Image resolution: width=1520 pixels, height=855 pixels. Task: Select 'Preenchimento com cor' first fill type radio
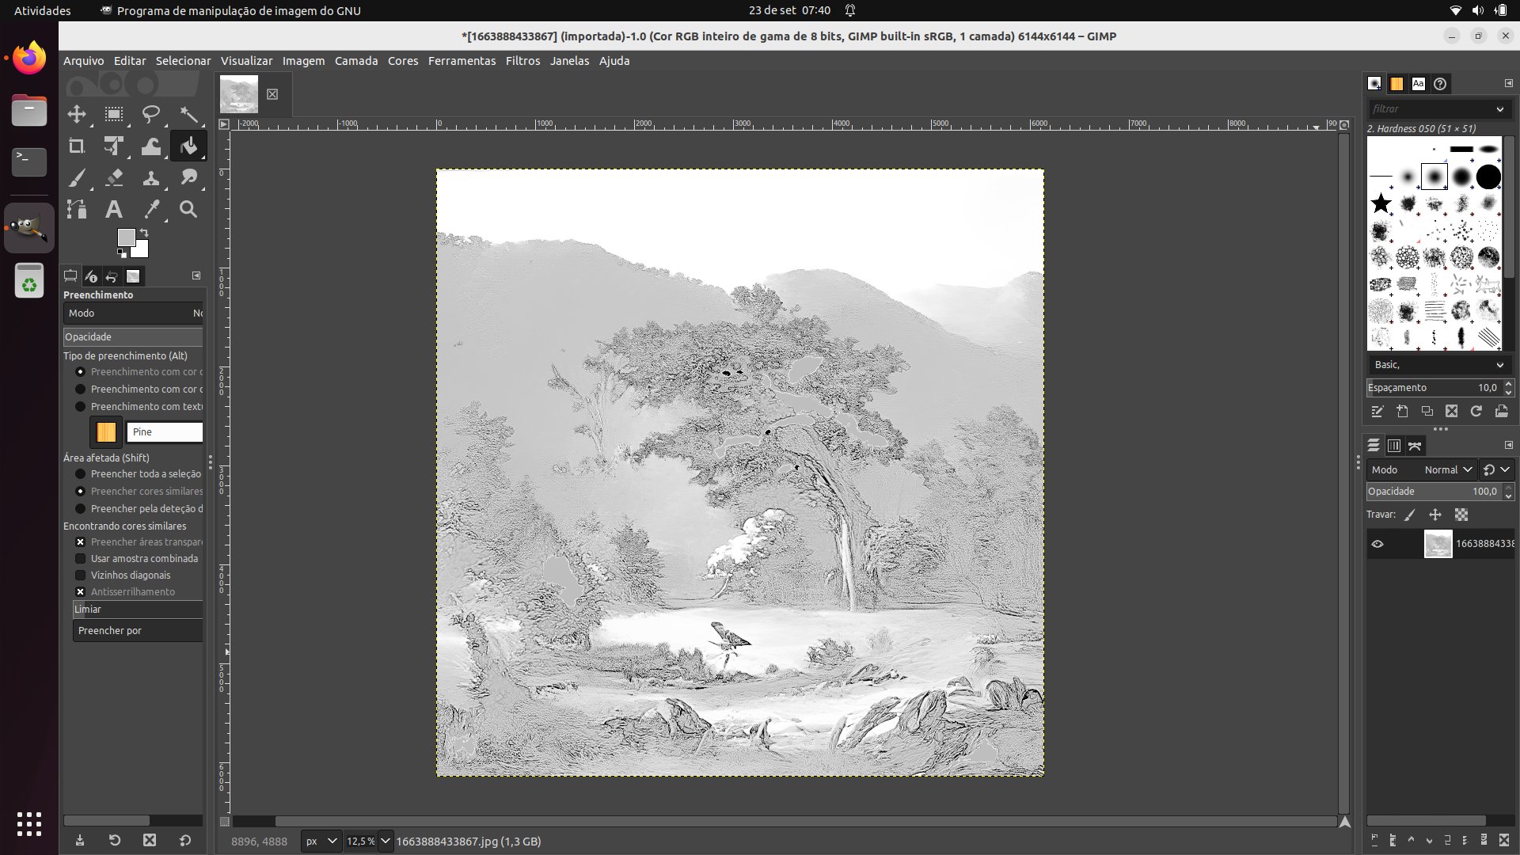point(80,372)
